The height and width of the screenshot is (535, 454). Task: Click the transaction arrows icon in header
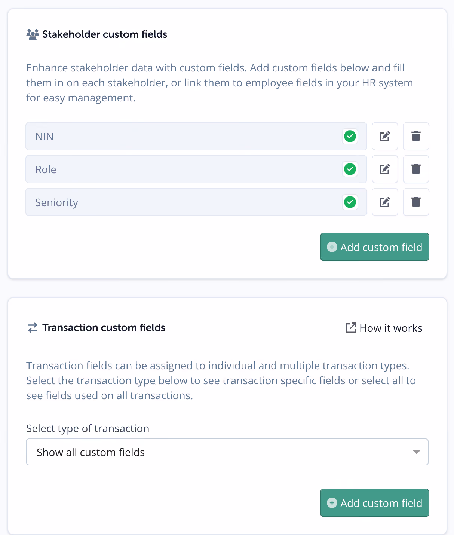click(33, 328)
